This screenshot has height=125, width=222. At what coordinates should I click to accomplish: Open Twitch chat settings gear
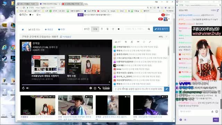(x=181, y=120)
